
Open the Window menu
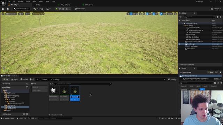point(21,1)
